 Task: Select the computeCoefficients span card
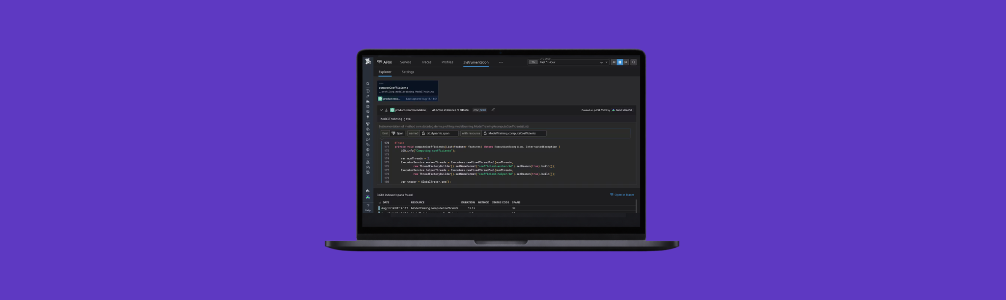407,91
